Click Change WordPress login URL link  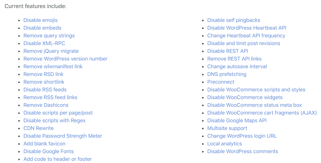point(242,136)
